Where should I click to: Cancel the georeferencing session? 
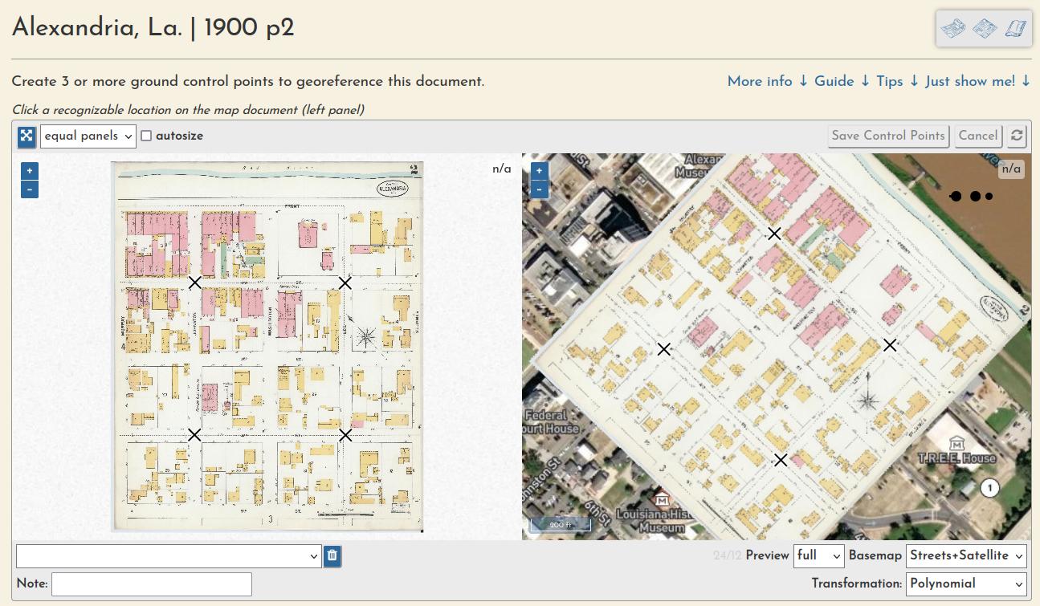(x=978, y=136)
